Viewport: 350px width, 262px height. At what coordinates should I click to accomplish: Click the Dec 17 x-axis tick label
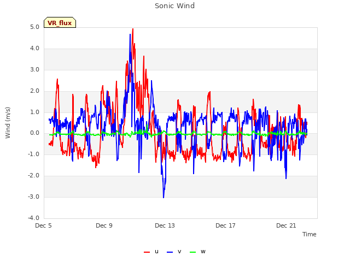coord(225,225)
